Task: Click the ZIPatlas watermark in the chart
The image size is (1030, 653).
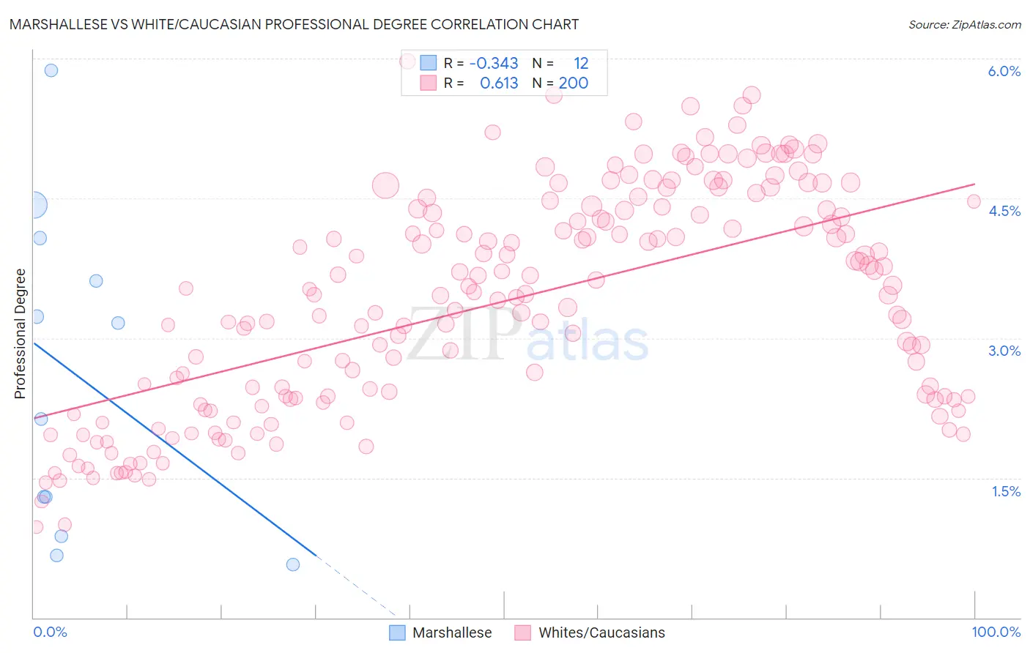Action: (527, 334)
